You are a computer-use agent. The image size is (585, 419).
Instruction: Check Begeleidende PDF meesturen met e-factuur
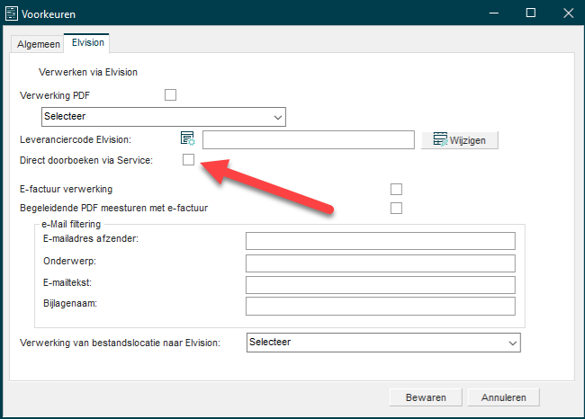[x=396, y=209]
